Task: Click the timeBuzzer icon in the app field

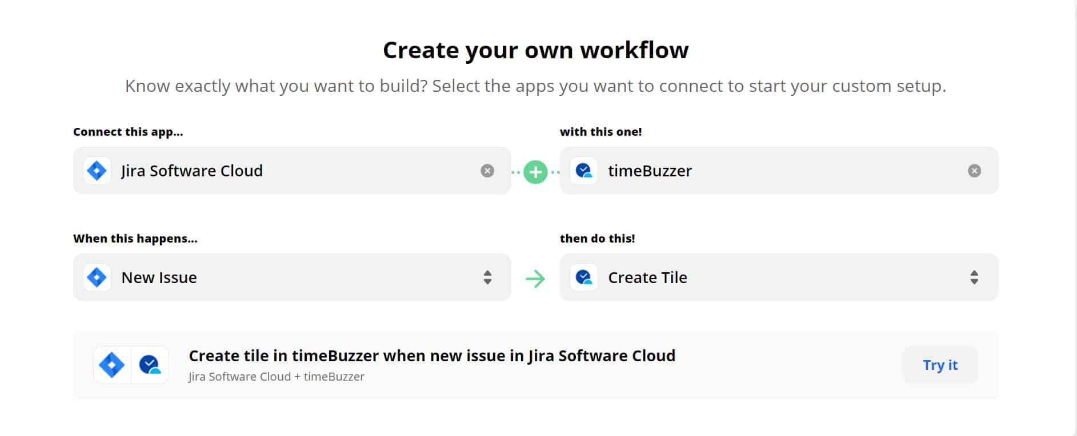Action: click(x=584, y=171)
